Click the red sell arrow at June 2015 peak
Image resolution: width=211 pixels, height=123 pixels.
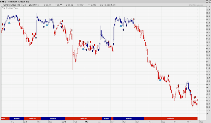[134, 19]
